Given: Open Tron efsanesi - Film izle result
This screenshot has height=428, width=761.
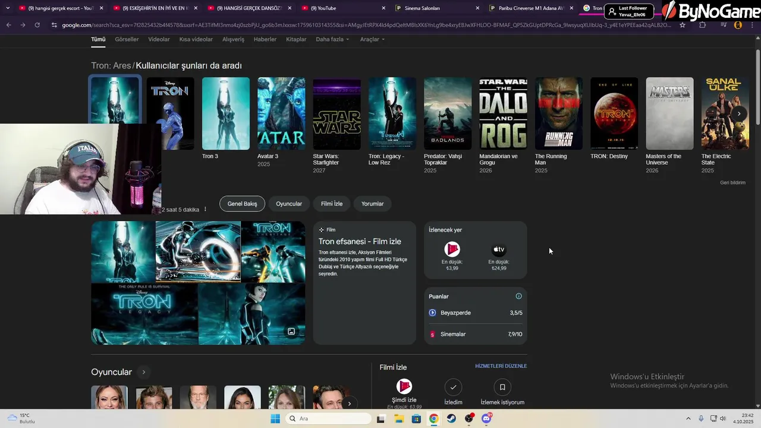Looking at the screenshot, I should pos(360,241).
